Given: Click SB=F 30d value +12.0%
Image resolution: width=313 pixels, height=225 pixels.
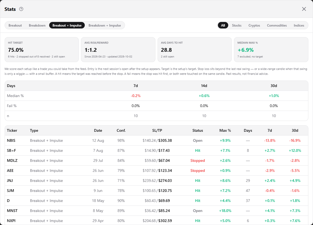Looking at the screenshot, I should (295, 150).
